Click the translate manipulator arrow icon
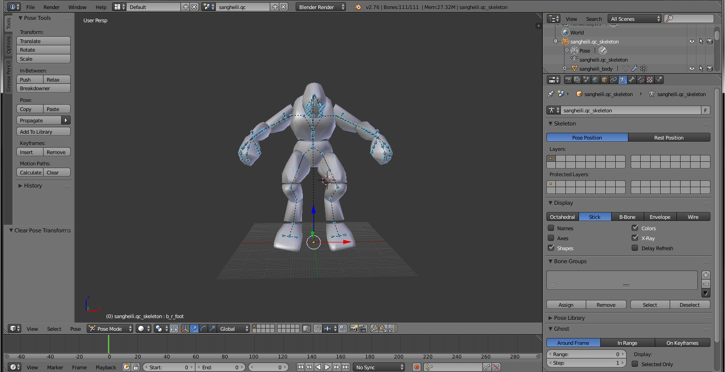The image size is (725, 372). click(194, 329)
